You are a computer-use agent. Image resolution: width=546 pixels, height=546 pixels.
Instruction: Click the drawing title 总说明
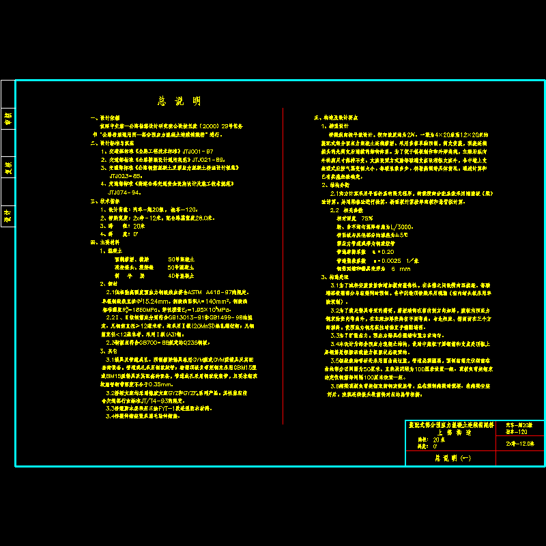tap(179, 101)
